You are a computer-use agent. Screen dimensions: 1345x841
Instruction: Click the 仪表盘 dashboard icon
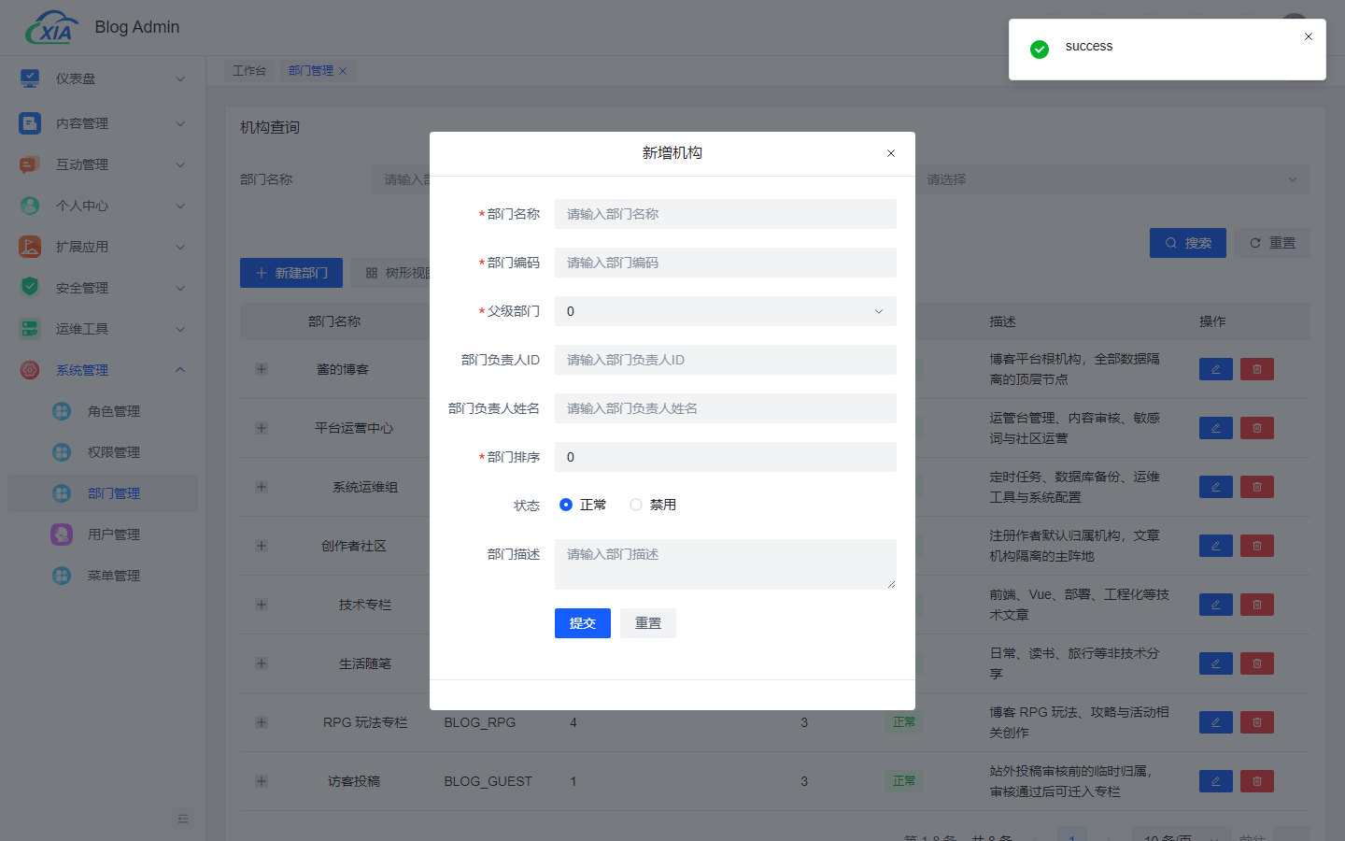click(x=30, y=78)
